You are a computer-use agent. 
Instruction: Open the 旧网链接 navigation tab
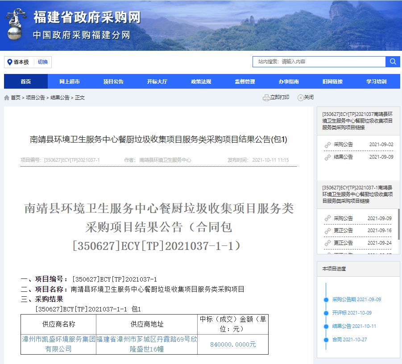pos(332,82)
